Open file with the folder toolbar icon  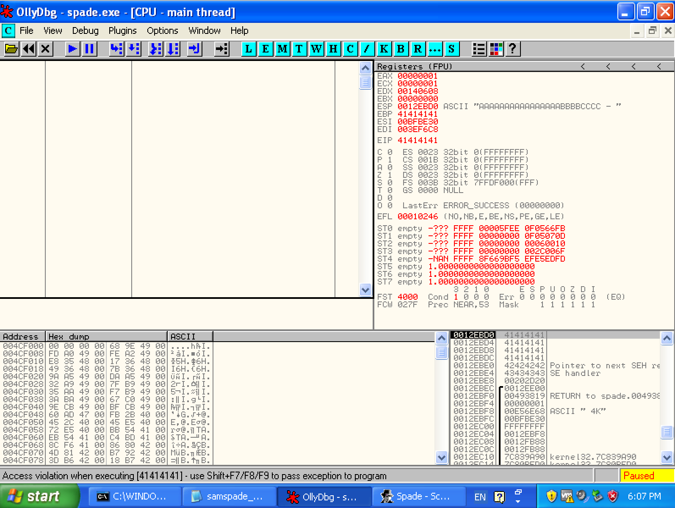[x=11, y=49]
